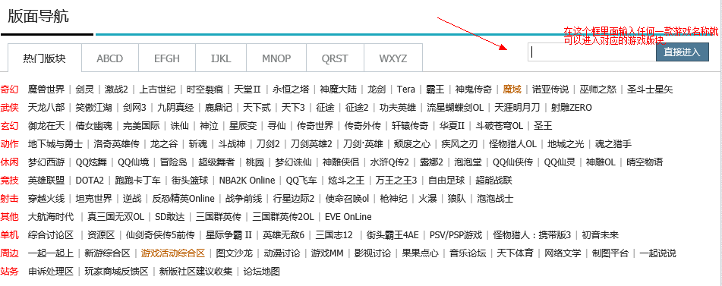Open the 魂之猎手 link
Image resolution: width=722 pixels, height=286 pixels.
pos(613,144)
